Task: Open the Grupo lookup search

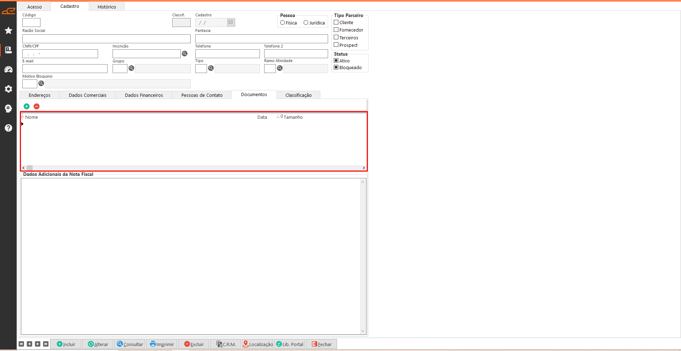Action: [x=131, y=68]
